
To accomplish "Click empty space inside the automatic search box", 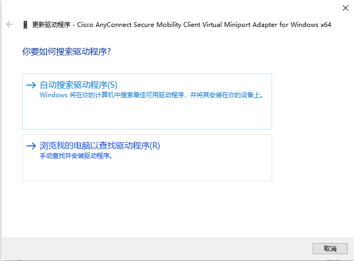I will point(147,115).
